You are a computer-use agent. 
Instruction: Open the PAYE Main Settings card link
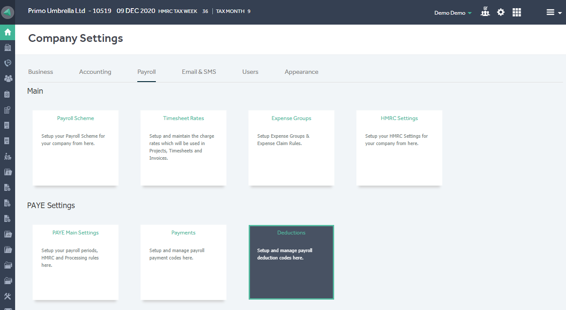coord(76,233)
